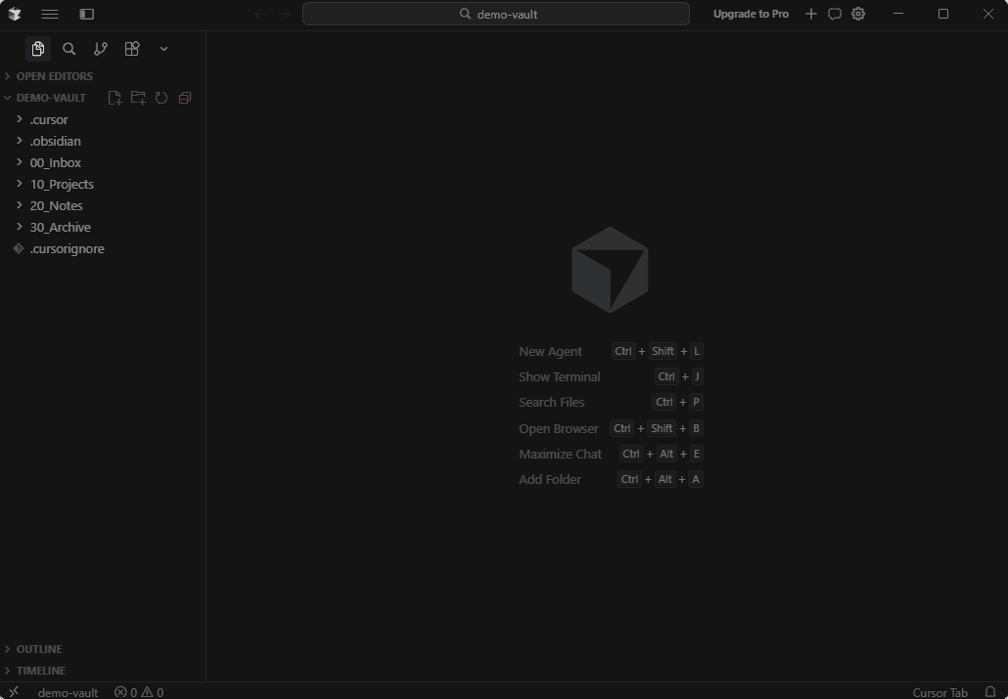The height and width of the screenshot is (699, 1008).
Task: Expand the 10_Projects folder
Action: tap(103, 185)
